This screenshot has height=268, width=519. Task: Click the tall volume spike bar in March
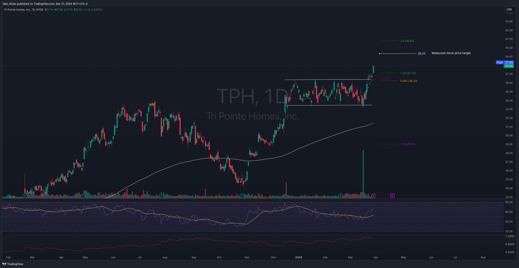363,174
